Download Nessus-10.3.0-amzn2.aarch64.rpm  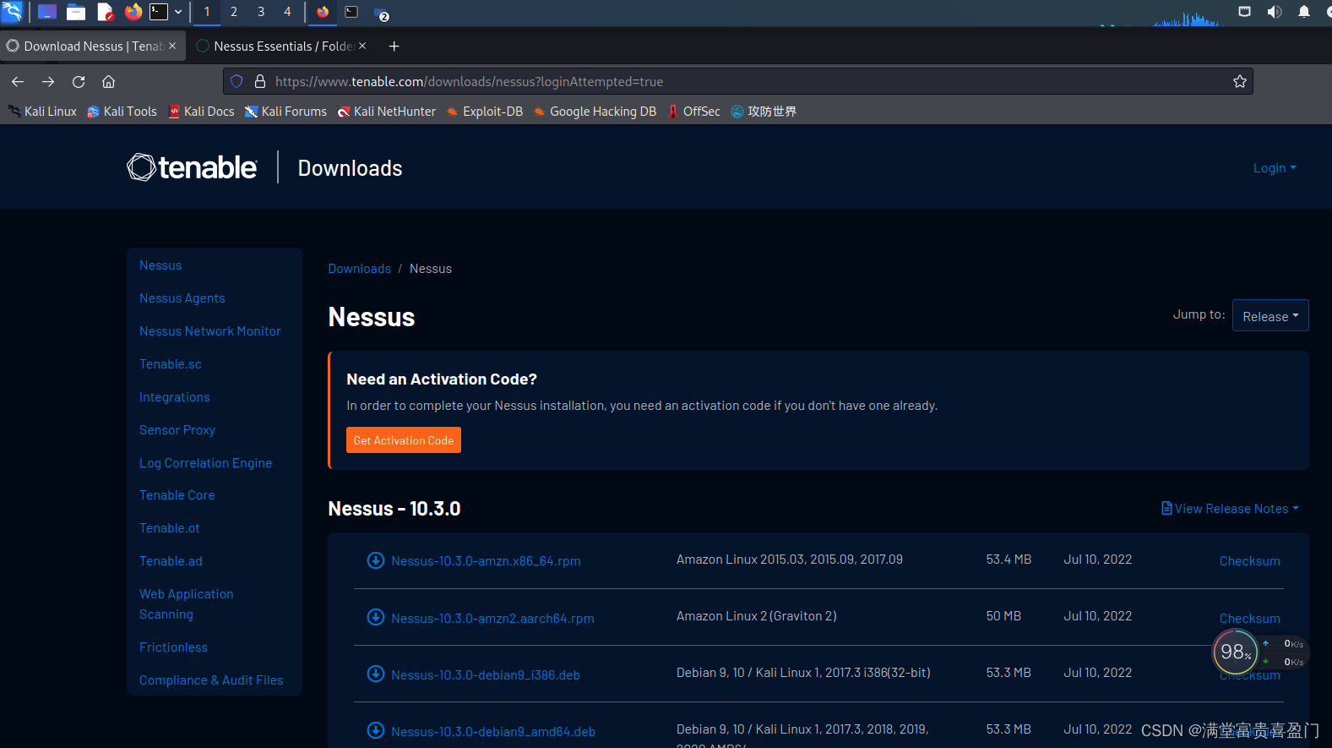point(481,618)
